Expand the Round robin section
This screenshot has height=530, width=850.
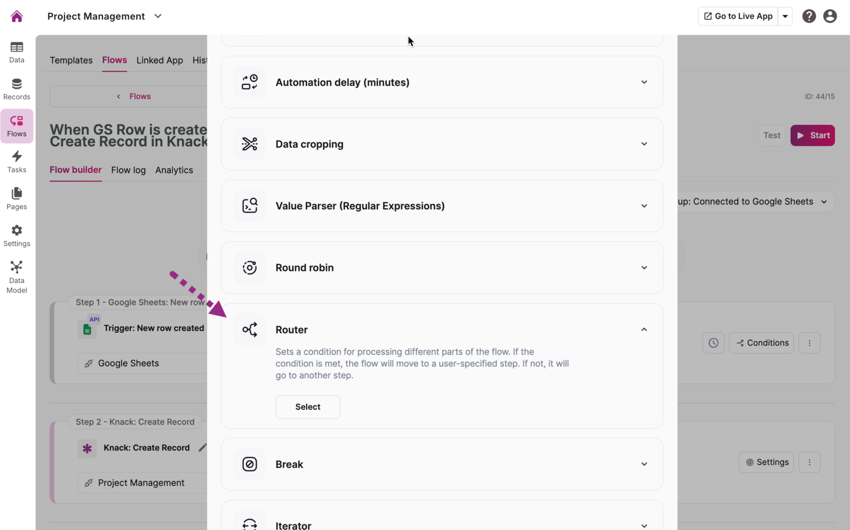click(x=644, y=268)
